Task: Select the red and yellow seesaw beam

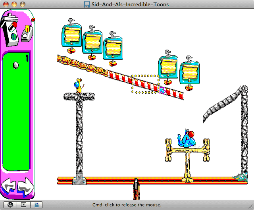Action: pos(152,181)
